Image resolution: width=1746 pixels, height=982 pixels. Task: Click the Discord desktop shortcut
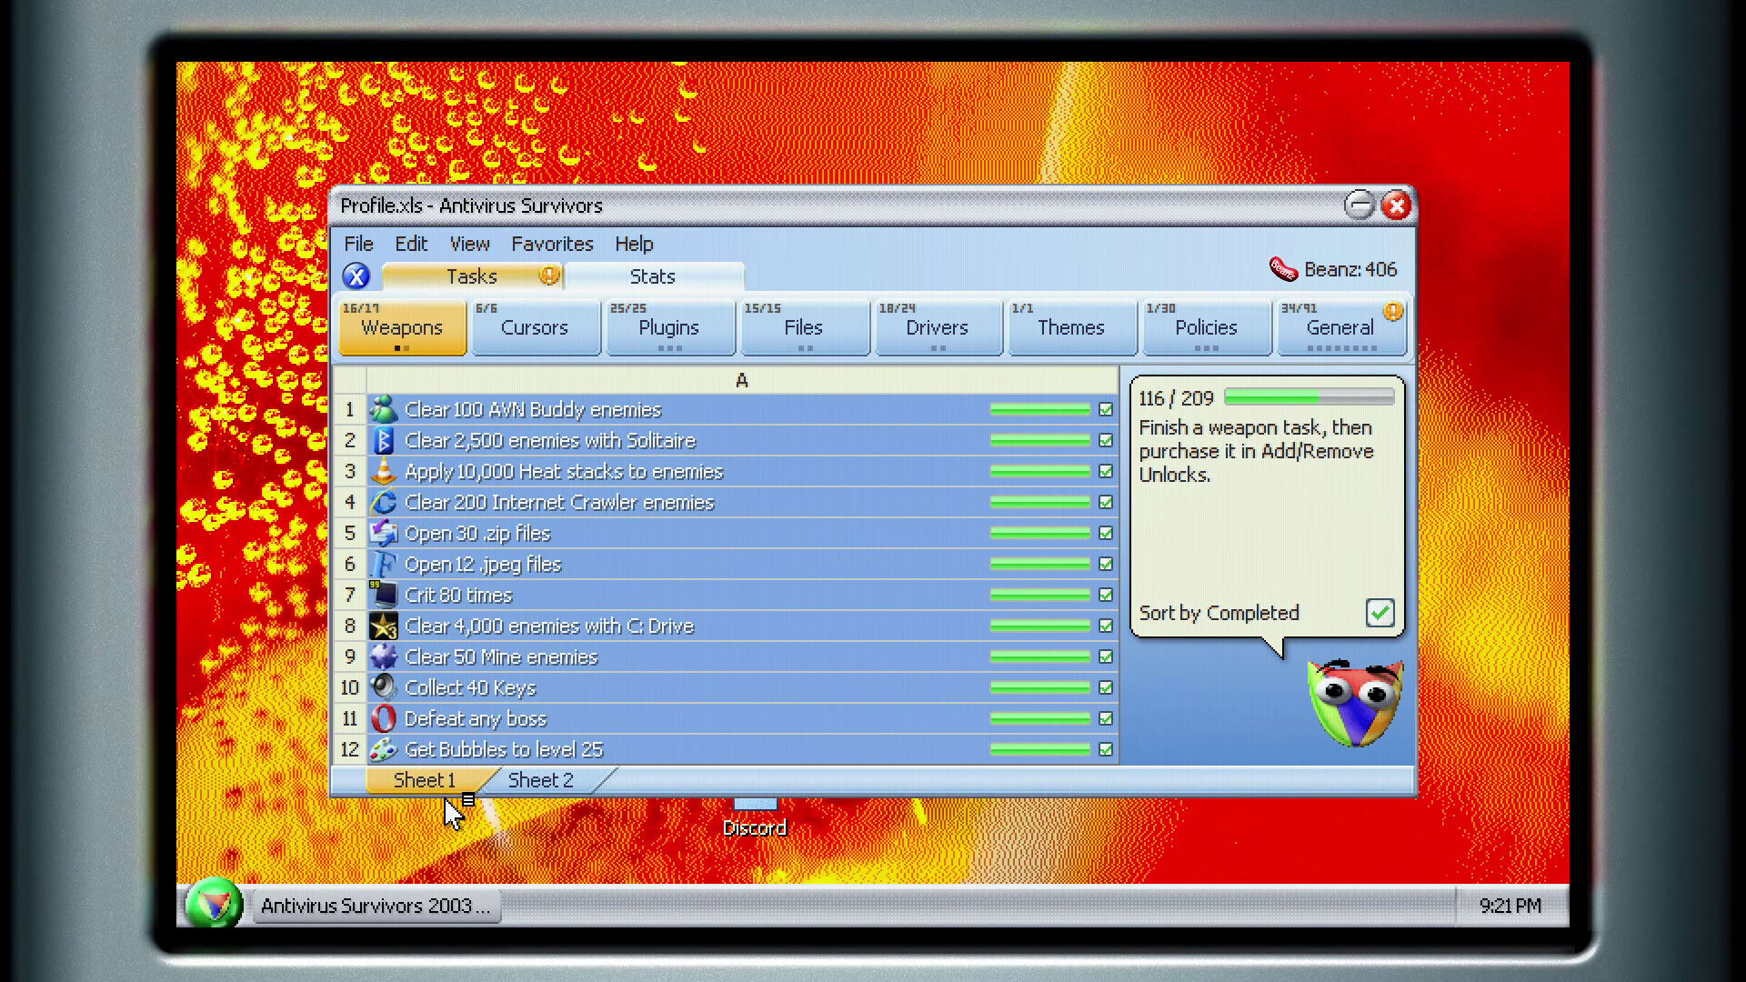click(755, 817)
